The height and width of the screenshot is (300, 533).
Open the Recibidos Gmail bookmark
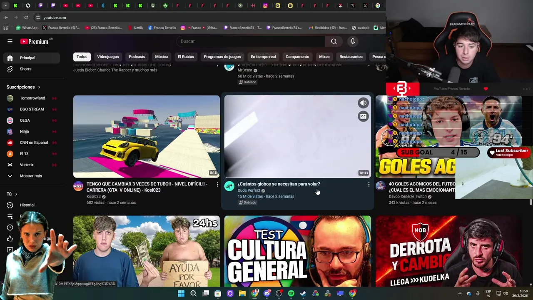[328, 28]
